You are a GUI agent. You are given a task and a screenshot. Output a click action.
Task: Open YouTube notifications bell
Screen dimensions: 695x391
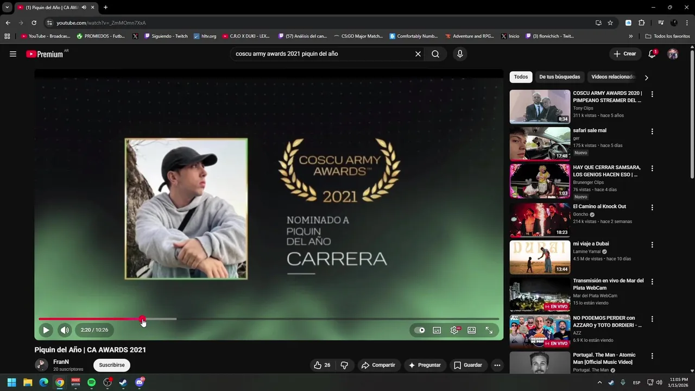pyautogui.click(x=652, y=54)
